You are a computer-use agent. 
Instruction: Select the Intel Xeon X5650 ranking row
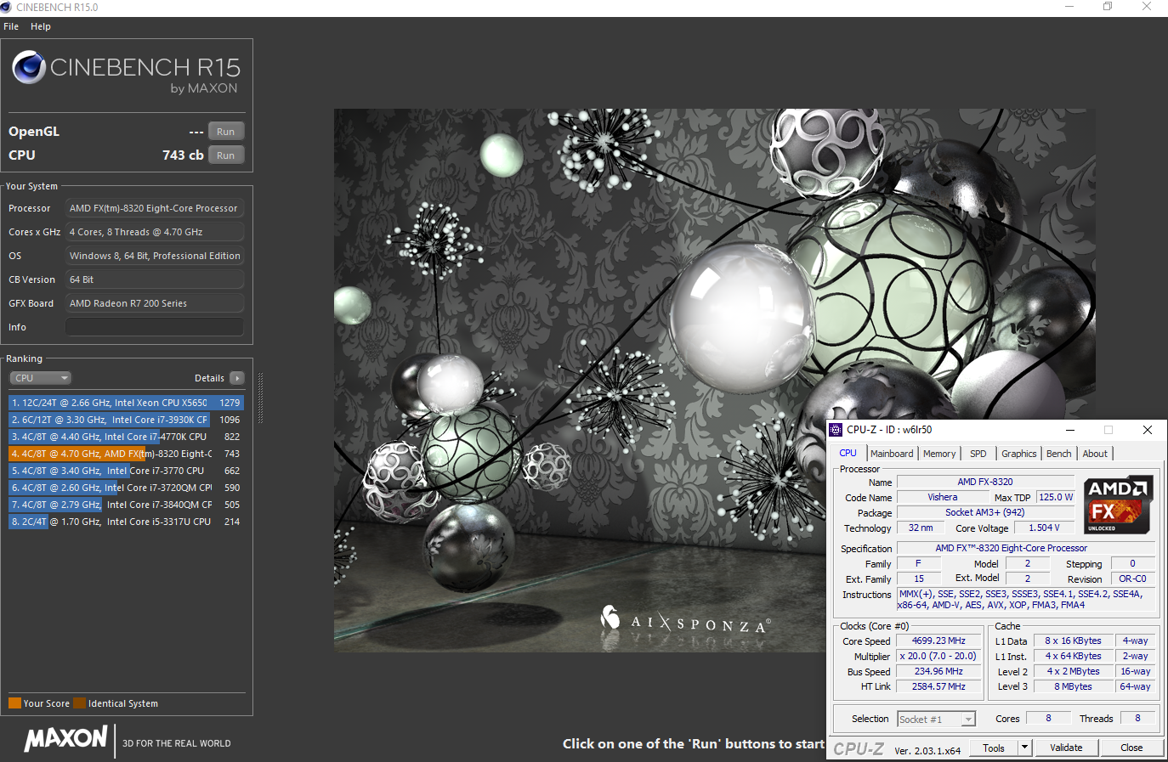coord(126,403)
